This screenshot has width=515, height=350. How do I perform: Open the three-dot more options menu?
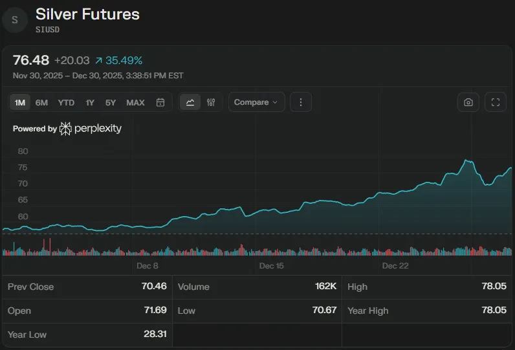tap(301, 102)
